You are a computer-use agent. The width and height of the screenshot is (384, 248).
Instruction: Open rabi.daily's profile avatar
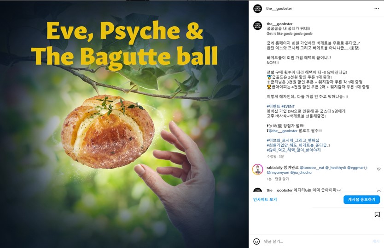click(x=258, y=169)
